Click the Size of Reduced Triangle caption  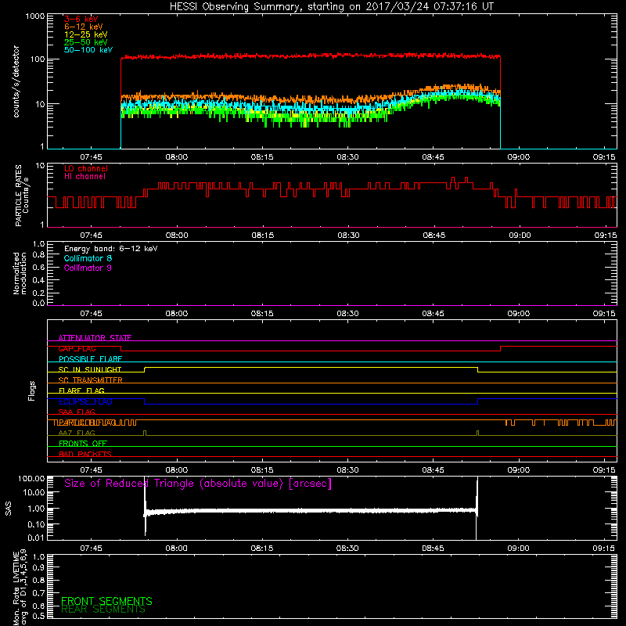[198, 484]
